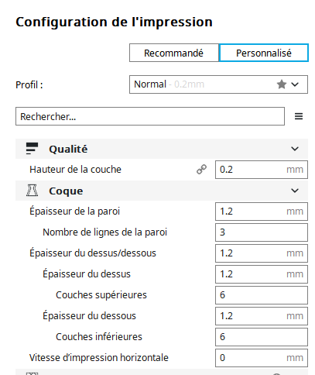Click the Vitesse d'impression horizontale label

[x=99, y=358]
